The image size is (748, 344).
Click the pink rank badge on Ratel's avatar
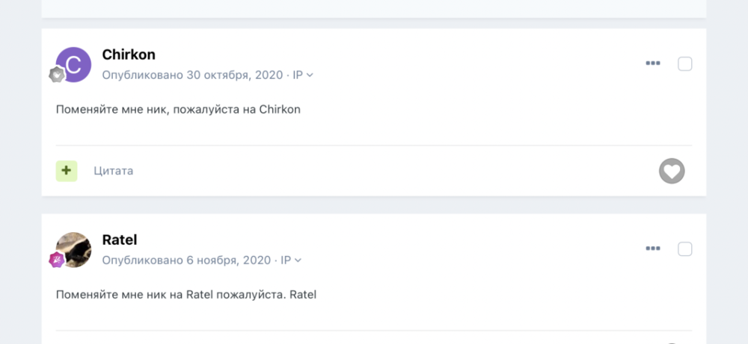[x=56, y=260]
